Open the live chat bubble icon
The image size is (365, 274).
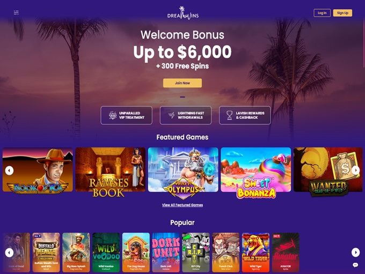coord(355,265)
